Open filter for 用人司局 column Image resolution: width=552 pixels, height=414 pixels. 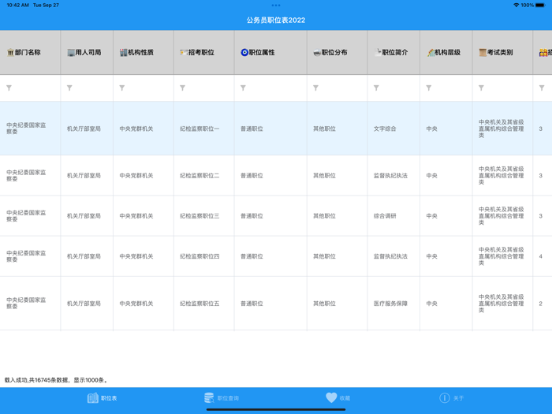(69, 88)
